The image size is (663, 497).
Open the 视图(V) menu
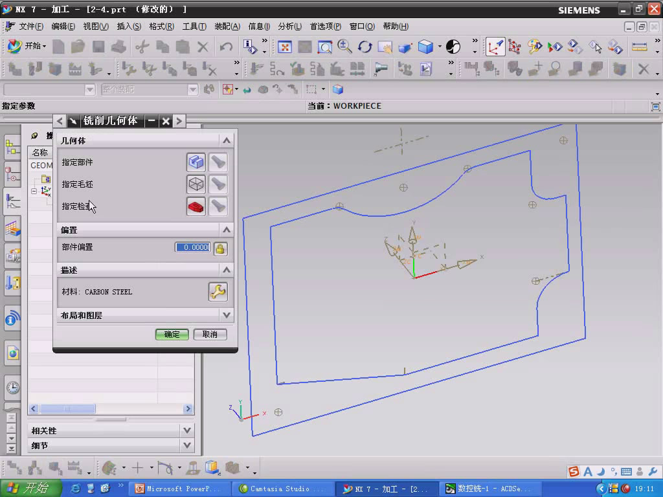pyautogui.click(x=96, y=27)
